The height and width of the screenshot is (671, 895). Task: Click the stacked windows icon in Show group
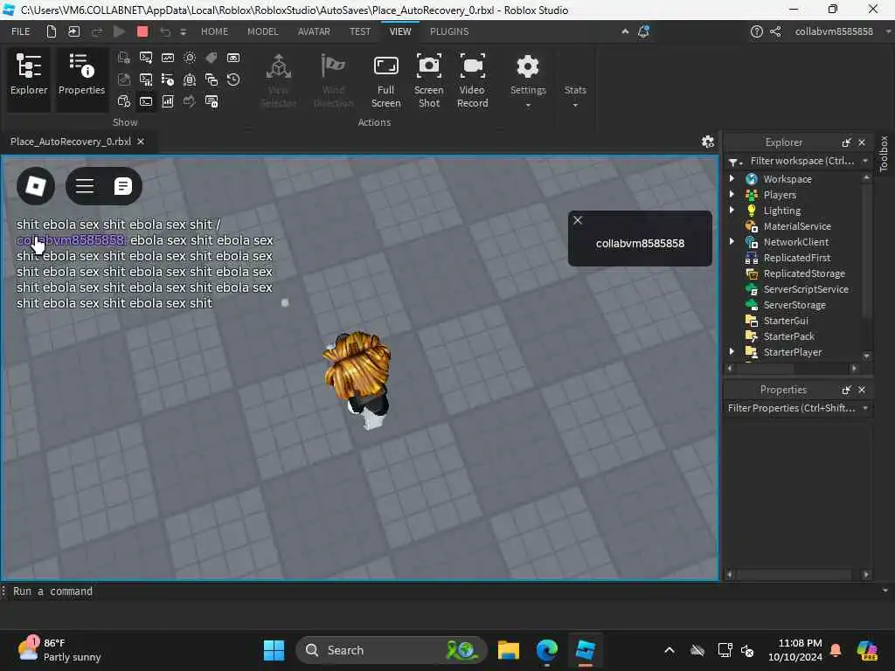tap(212, 80)
